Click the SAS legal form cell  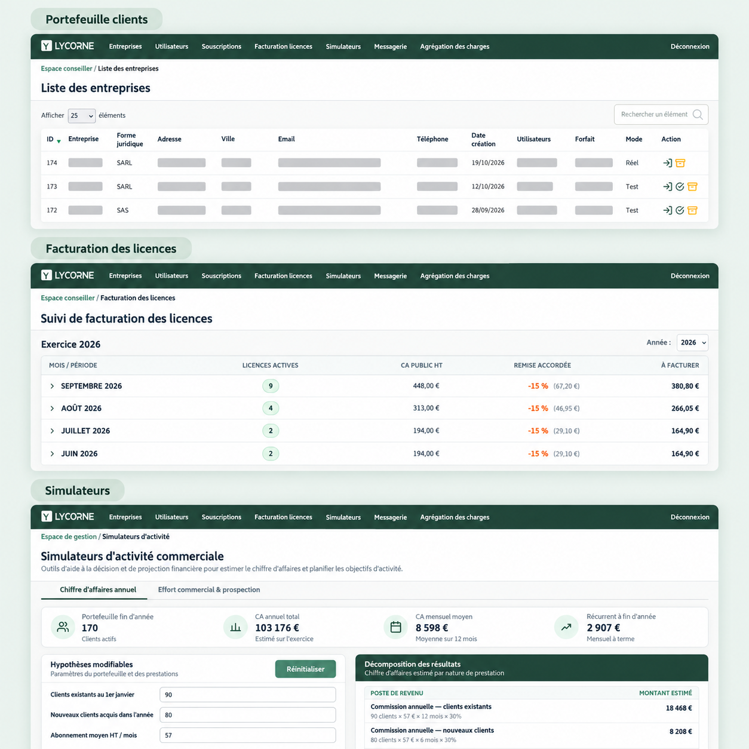pyautogui.click(x=122, y=210)
